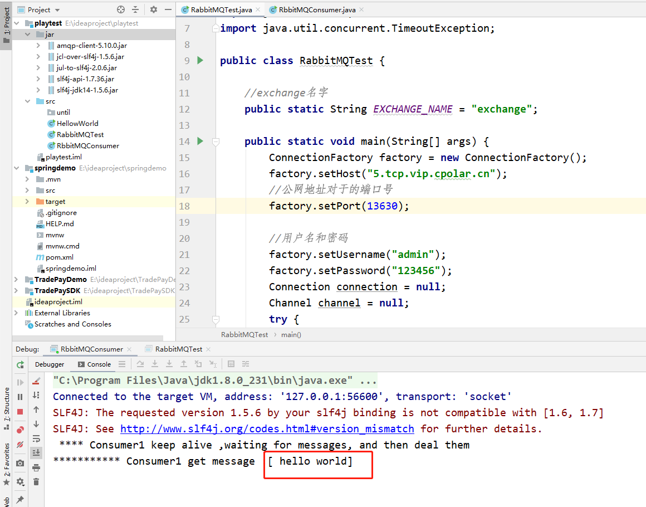646x507 pixels.
Task: Get thread dump via camera icon
Action: (20, 464)
